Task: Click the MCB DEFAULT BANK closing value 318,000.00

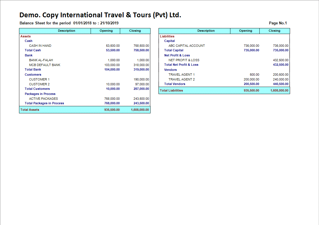Action: [141, 65]
